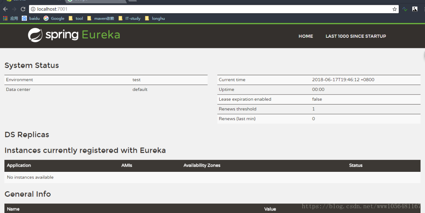Click the browser Back arrow
The width and height of the screenshot is (425, 213).
(x=5, y=9)
